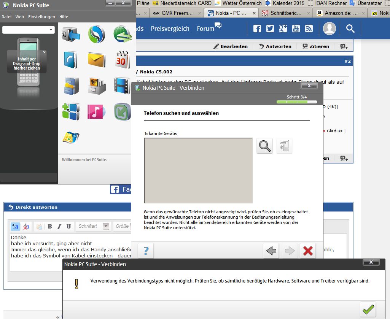Viewport: 390px width, 319px height.
Task: Open the IBAN Rechner bookmark
Action: pos(327,3)
